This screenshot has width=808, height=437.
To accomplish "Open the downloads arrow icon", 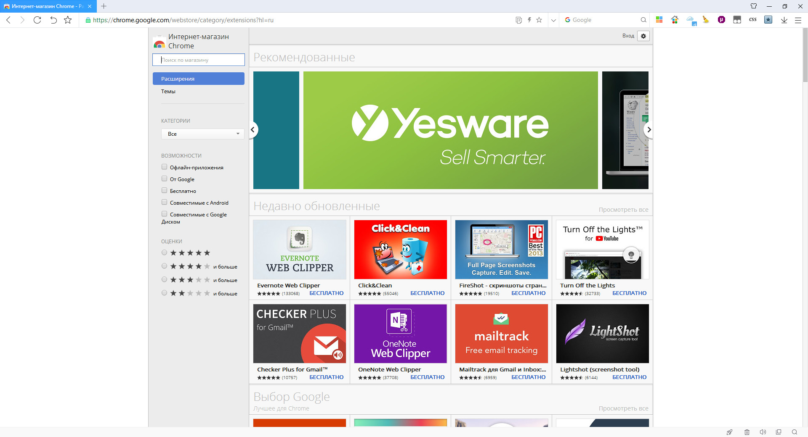I will point(784,20).
